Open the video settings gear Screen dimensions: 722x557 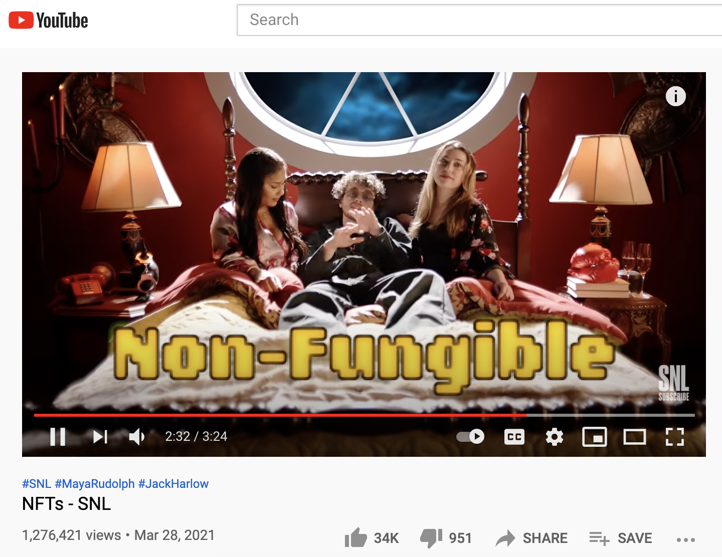pos(555,437)
